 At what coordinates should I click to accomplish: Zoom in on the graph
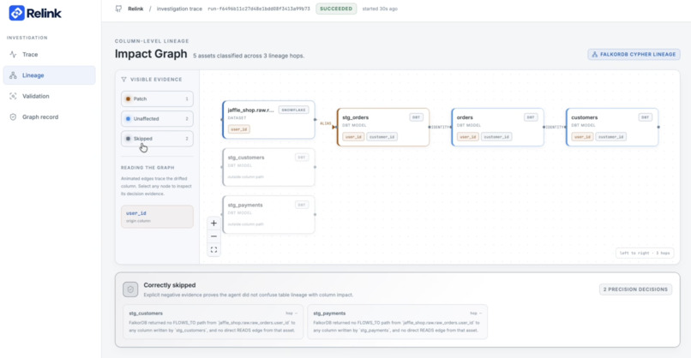click(x=213, y=224)
